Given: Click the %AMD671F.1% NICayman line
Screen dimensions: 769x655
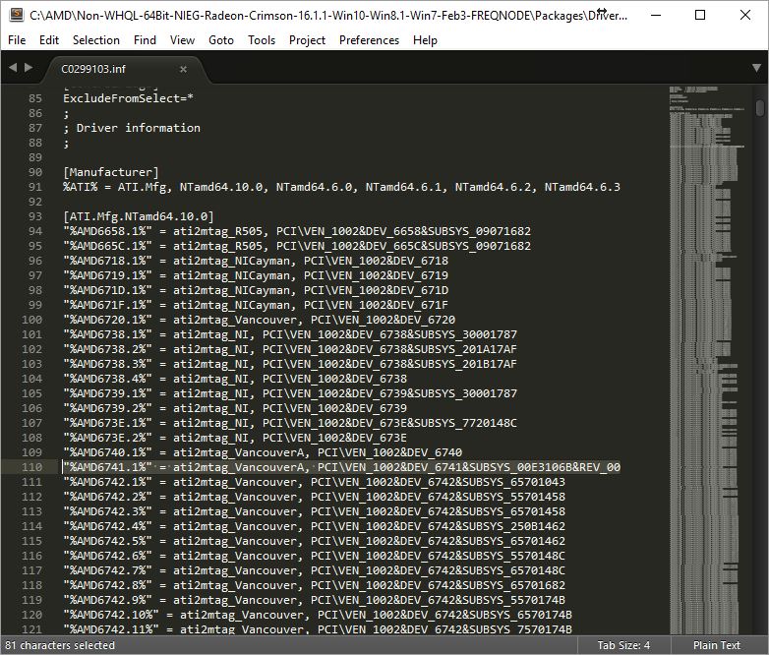Looking at the screenshot, I should coord(256,305).
